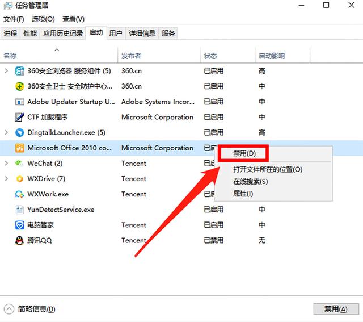363x322 pixels.
Task: Click Adobe Systems Incor... publisher cell
Action: click(158, 102)
